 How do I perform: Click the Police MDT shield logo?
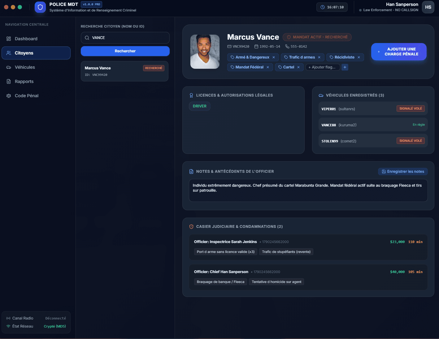[x=40, y=7]
